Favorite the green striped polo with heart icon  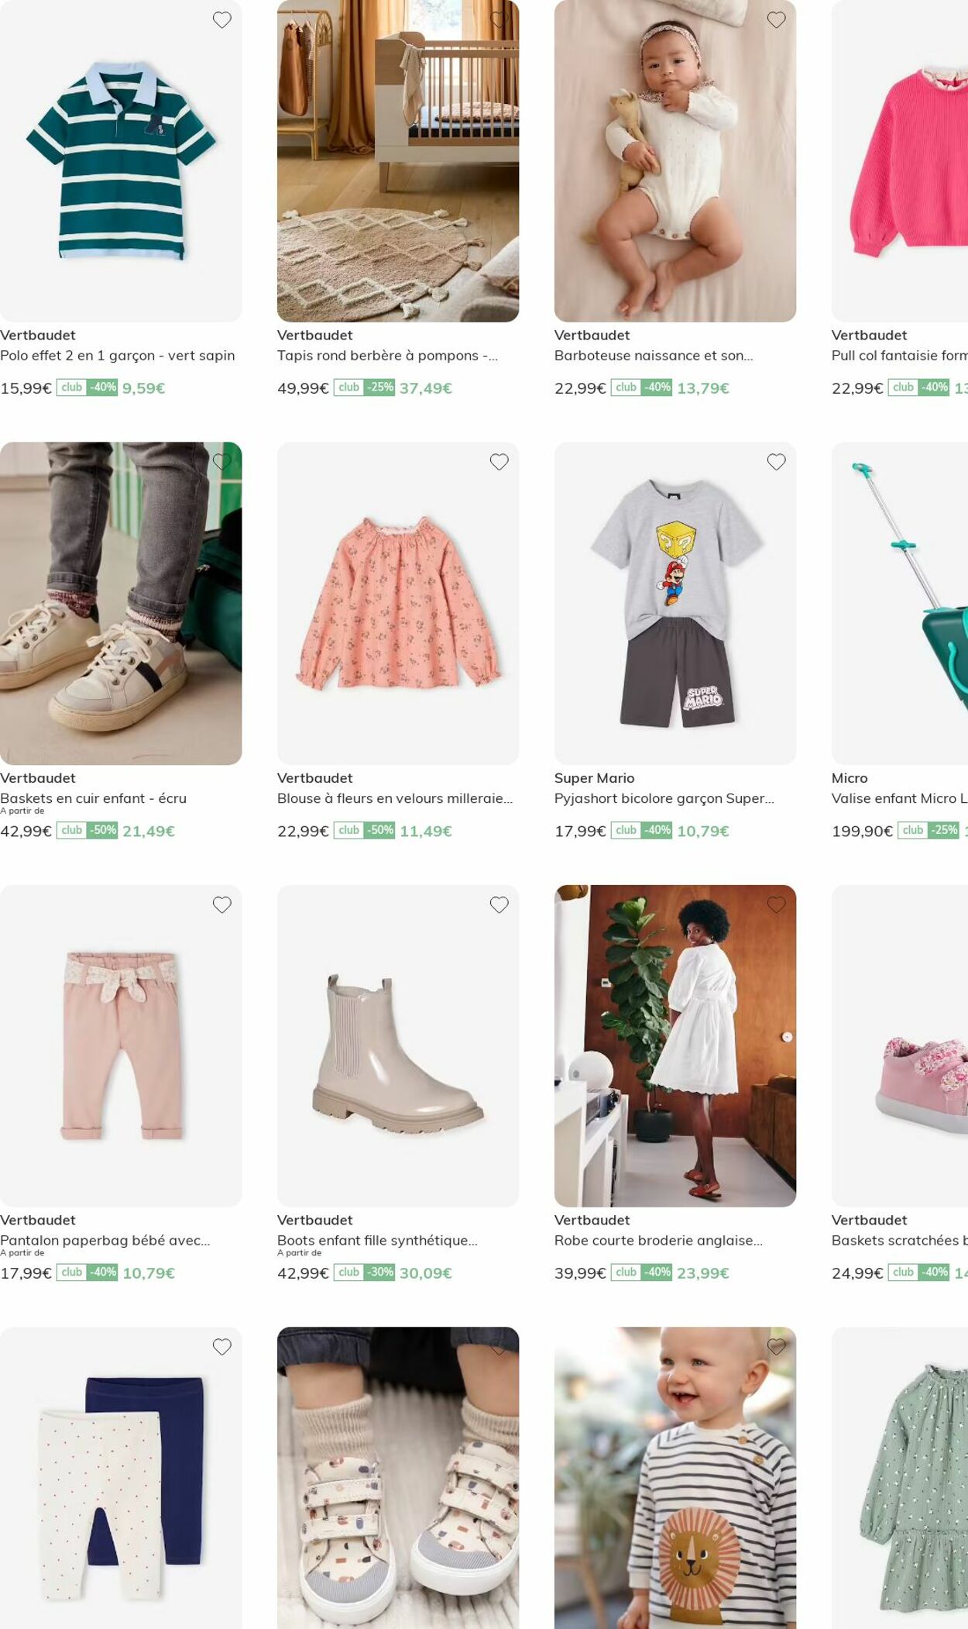pos(222,19)
